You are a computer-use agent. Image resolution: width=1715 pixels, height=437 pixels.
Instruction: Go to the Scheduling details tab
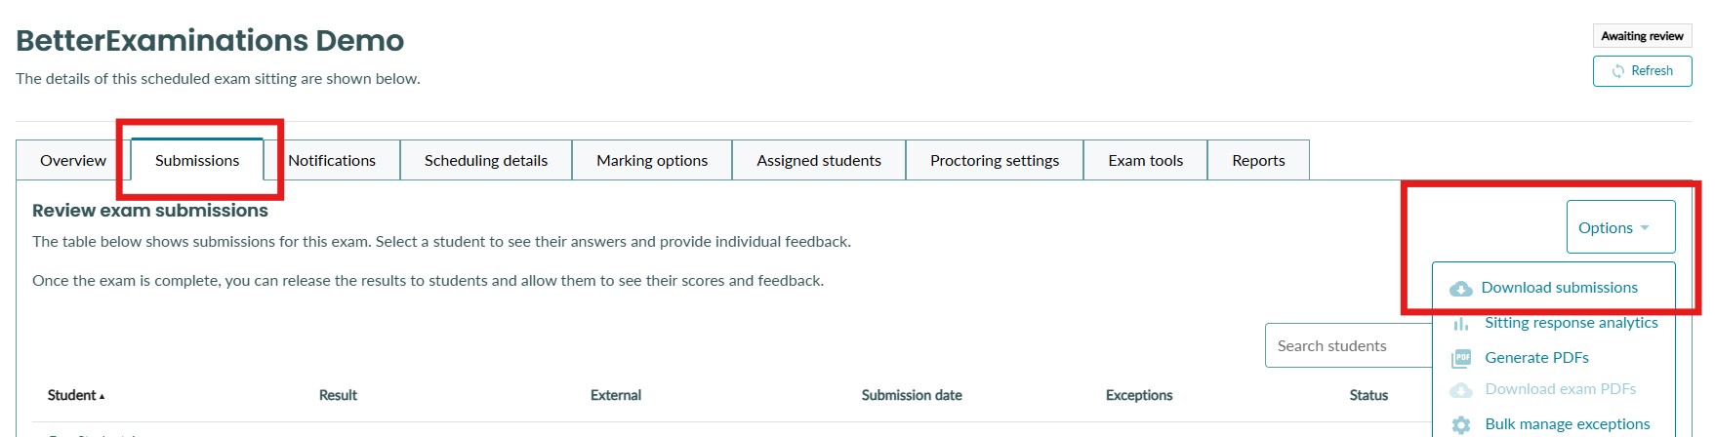(486, 160)
